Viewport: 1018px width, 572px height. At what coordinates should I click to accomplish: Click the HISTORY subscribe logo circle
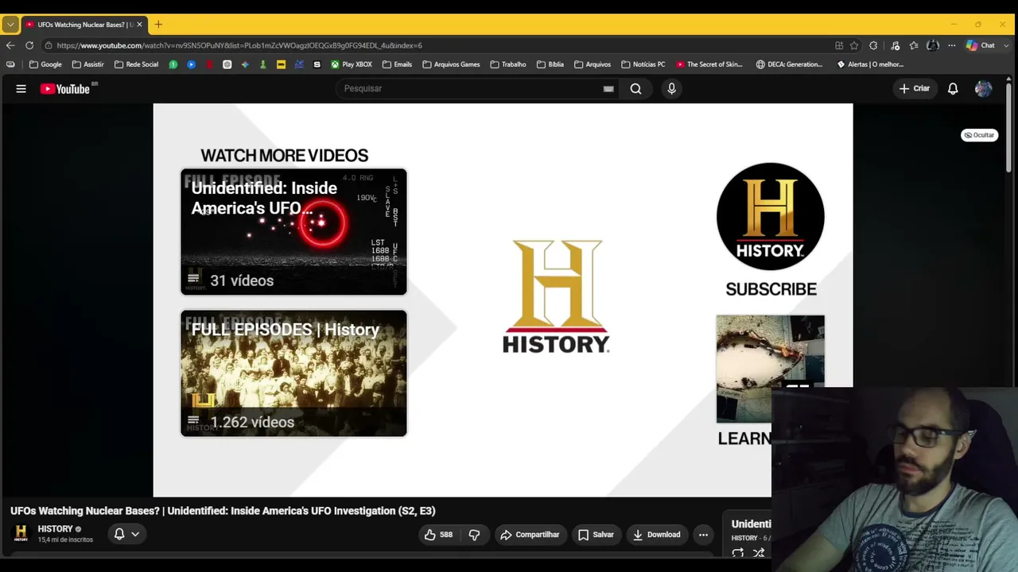[x=771, y=217]
